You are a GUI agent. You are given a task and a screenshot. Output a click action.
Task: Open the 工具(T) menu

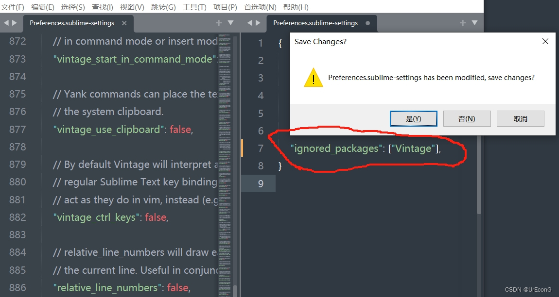pos(194,7)
